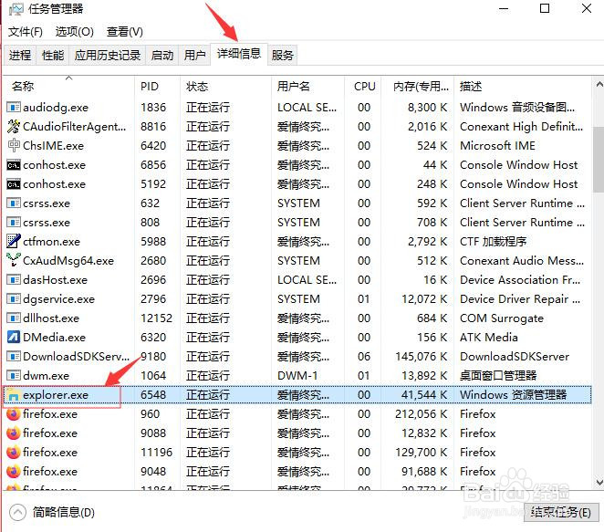
Task: Click the explorer.exe folder icon
Action: point(13,395)
